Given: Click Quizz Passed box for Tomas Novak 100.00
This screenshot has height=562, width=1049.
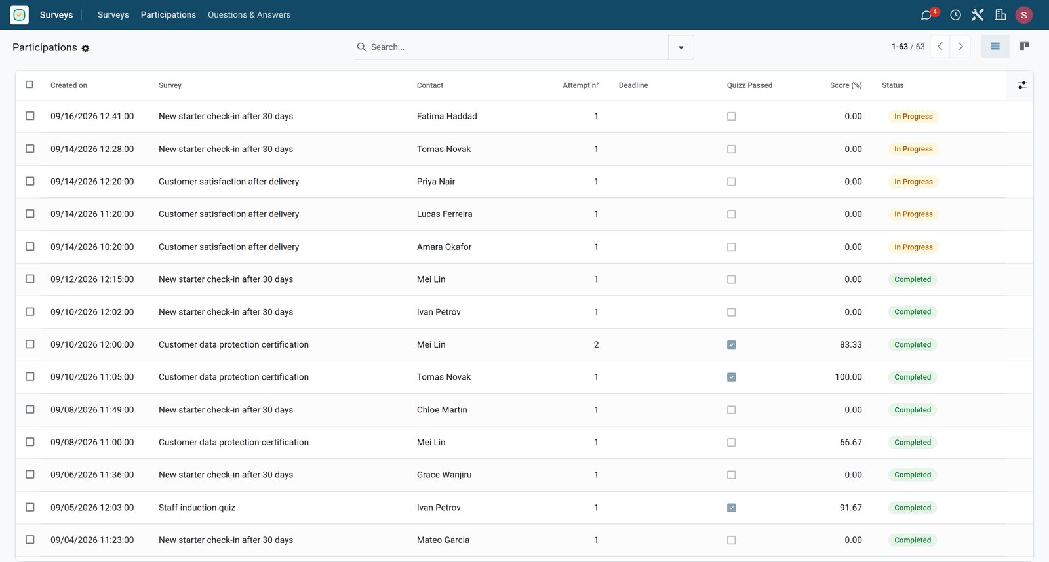Looking at the screenshot, I should pos(732,377).
